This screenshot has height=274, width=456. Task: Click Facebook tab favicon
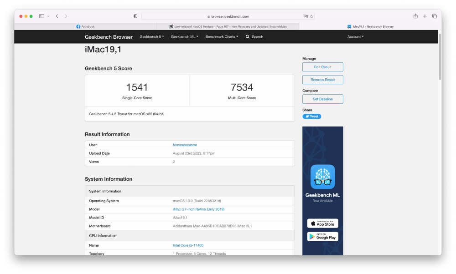click(78, 26)
